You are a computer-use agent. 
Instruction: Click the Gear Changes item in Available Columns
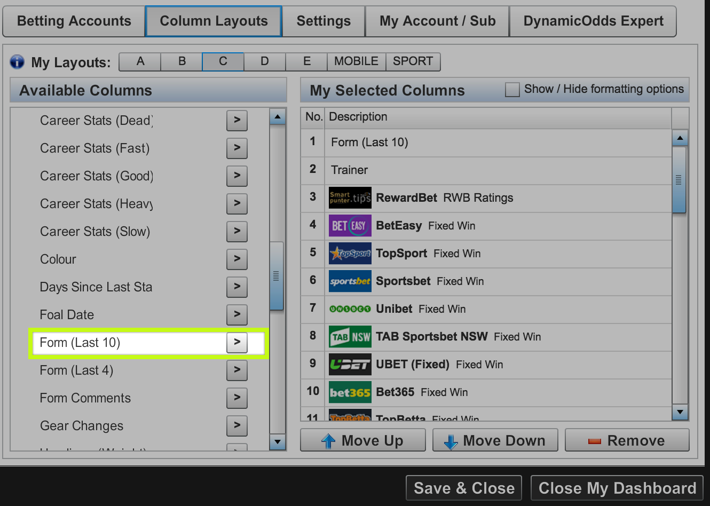click(x=82, y=426)
